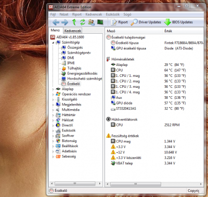Open the Riport menu in menu bar
Viewport: 208px width, 197px height.
tap(77, 15)
